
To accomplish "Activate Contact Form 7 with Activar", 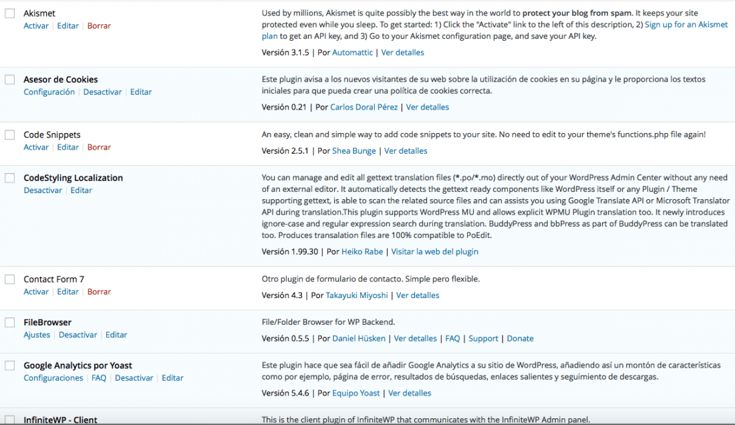I will pos(36,291).
